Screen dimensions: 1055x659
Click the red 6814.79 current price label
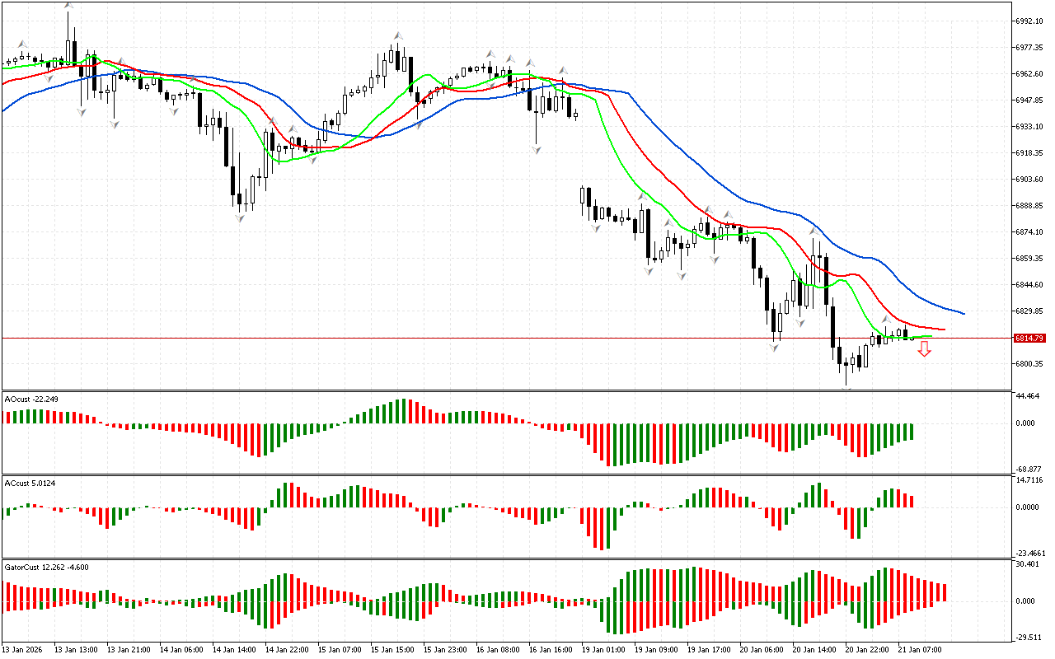click(x=1029, y=339)
